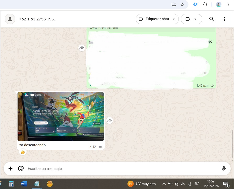Forward the green outgoing message
This screenshot has height=189, width=234.
[82, 48]
